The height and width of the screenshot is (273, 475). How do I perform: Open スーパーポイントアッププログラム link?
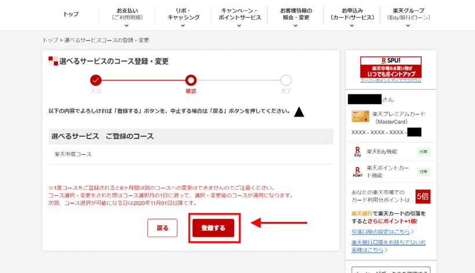[391, 81]
